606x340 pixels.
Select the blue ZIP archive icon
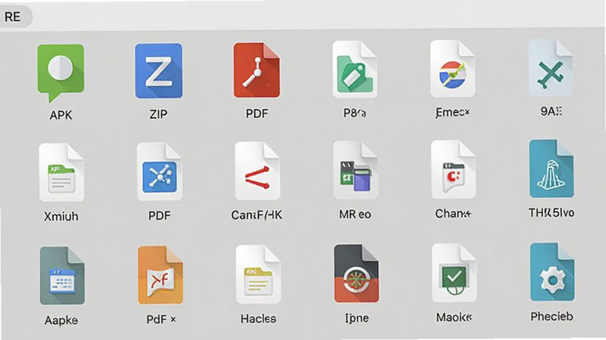[x=158, y=71]
